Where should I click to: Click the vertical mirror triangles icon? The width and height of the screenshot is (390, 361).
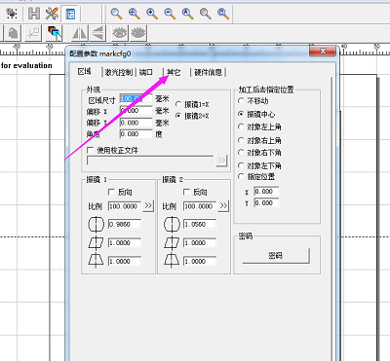click(98, 33)
